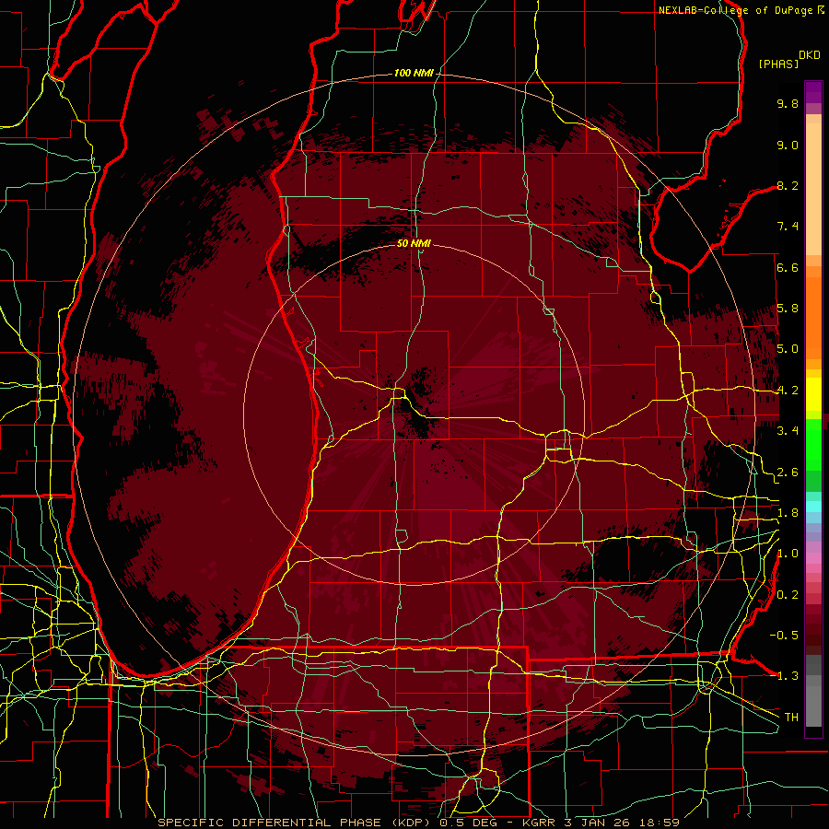
Task: Select the 1.8 scale value
Action: pos(788,513)
